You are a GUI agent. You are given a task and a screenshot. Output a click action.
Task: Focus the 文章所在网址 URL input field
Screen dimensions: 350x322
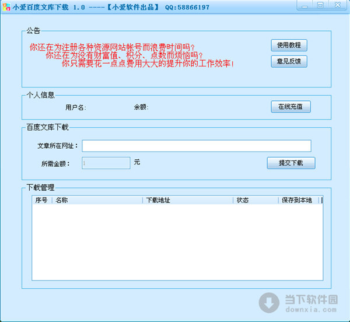[197, 146]
